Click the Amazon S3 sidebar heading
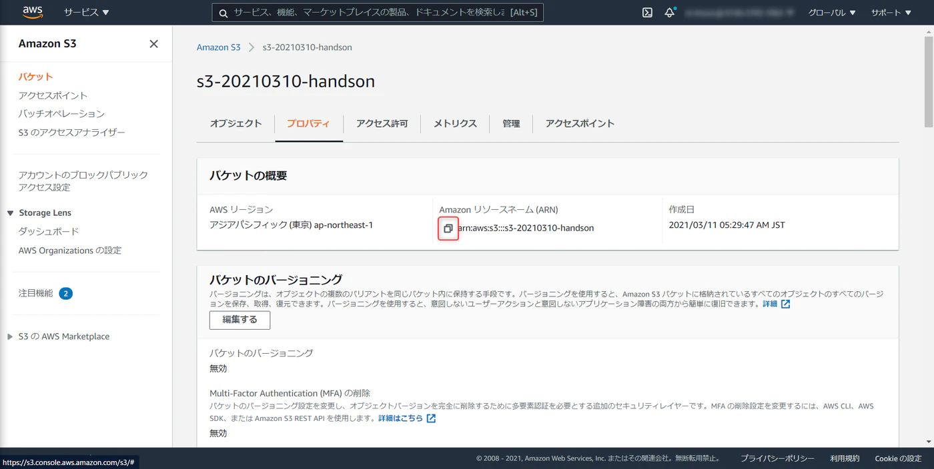 (47, 44)
